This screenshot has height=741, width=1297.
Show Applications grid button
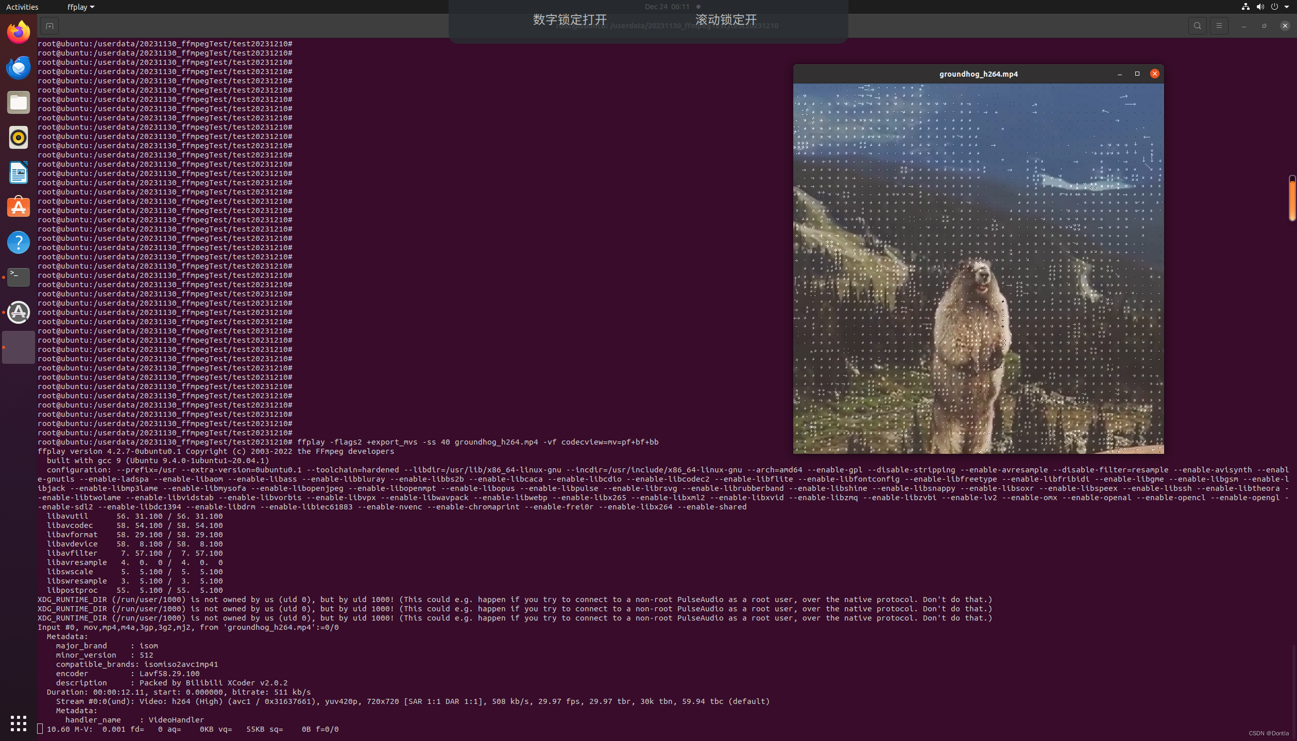[19, 723]
